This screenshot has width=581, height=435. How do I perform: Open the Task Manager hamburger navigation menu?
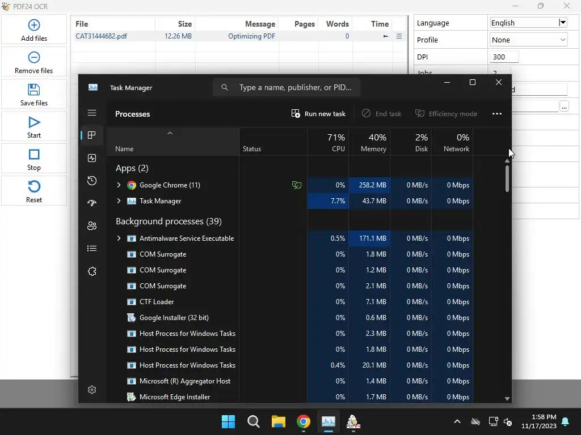coord(92,113)
